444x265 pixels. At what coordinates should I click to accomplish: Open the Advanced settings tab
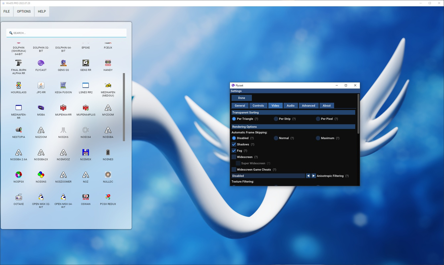tap(308, 106)
